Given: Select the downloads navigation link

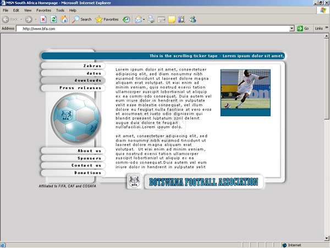Looking at the screenshot, I should coord(88,80).
